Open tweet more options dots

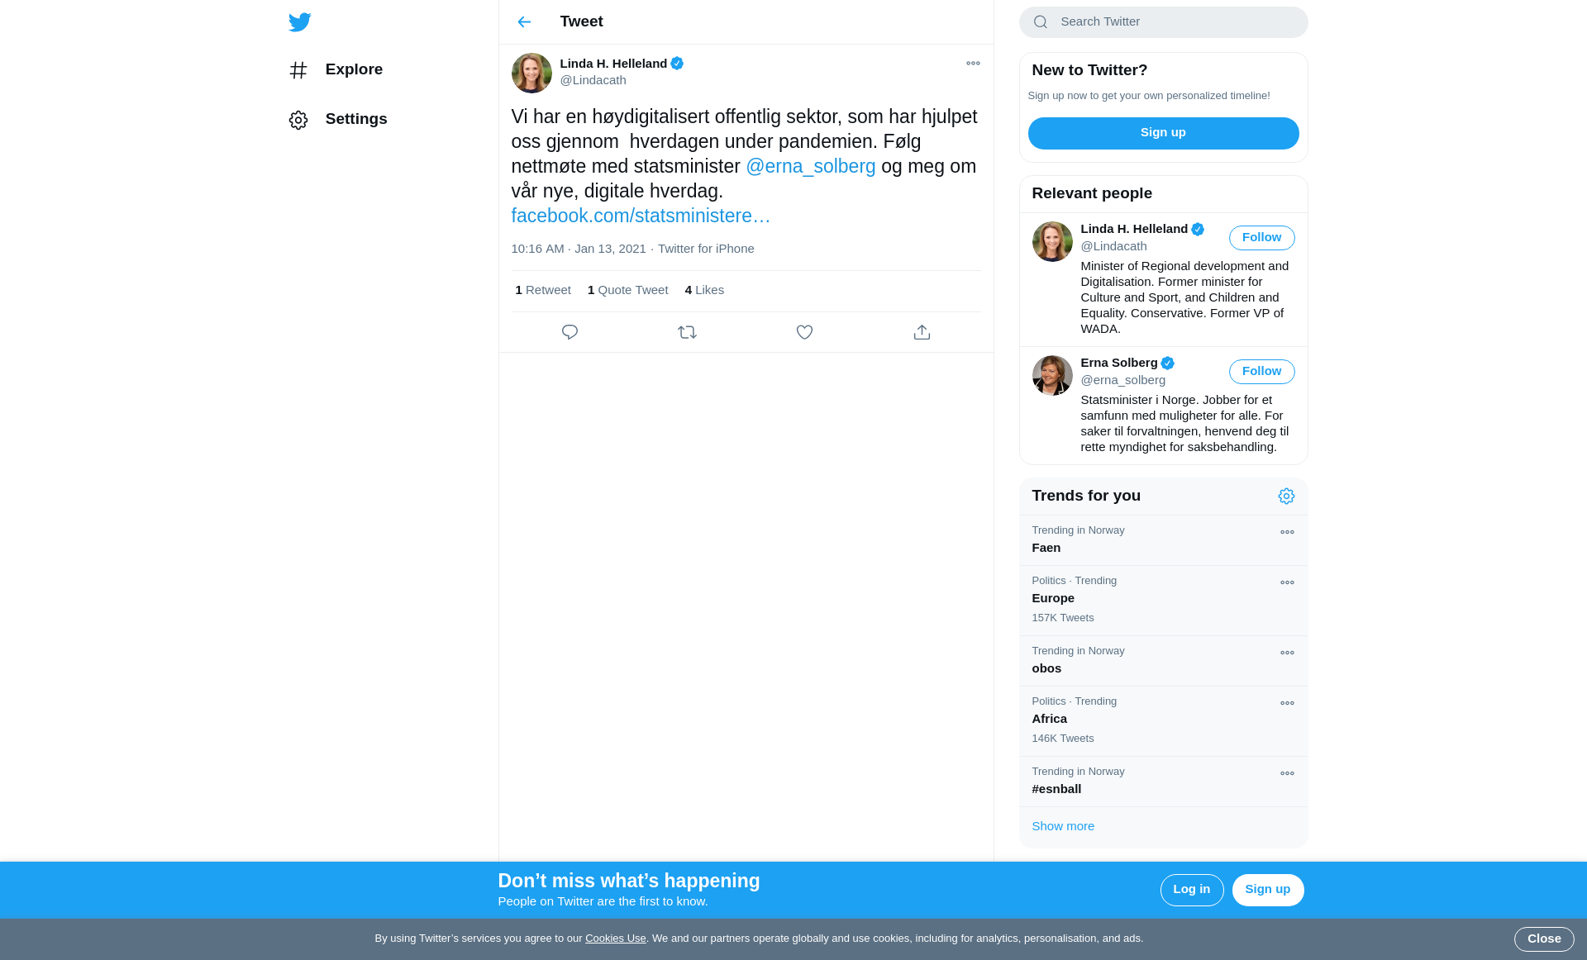pos(973,64)
